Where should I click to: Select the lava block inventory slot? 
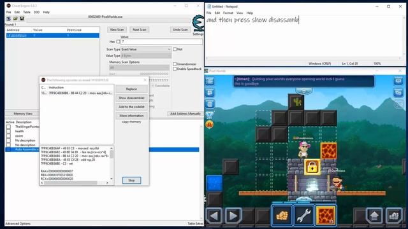click(x=326, y=215)
